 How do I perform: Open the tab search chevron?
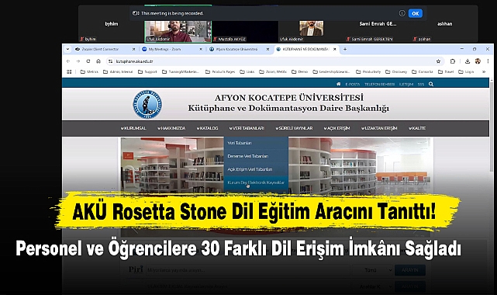(67, 49)
